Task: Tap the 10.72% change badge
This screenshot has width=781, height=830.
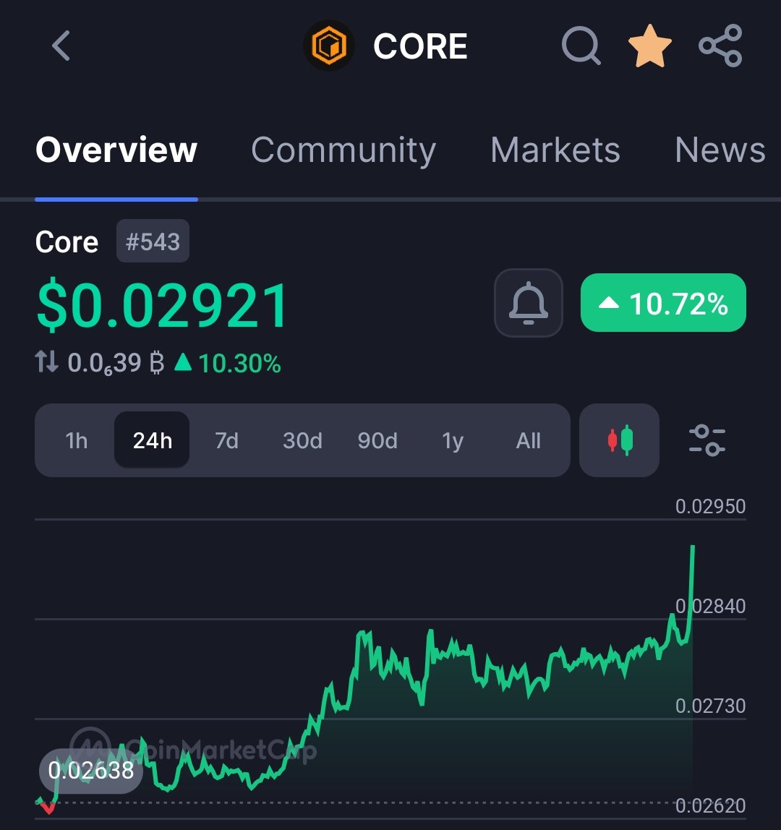Action: click(x=663, y=303)
